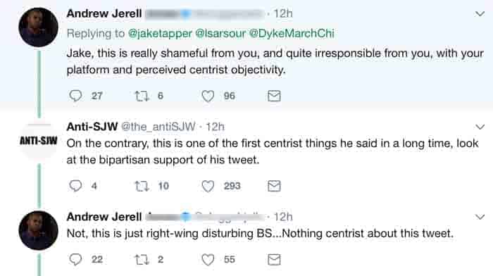This screenshot has width=493, height=276.
Task: Message the last Andrew Jerell tweet
Action: pos(274,260)
